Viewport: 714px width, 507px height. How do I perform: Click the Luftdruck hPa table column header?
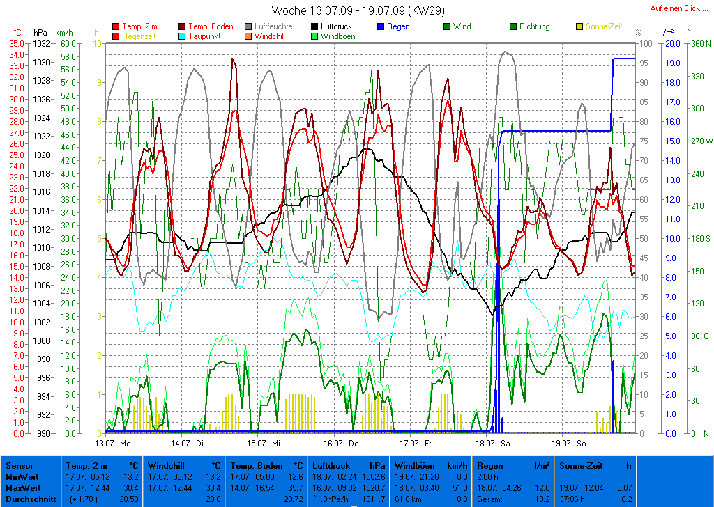click(349, 465)
